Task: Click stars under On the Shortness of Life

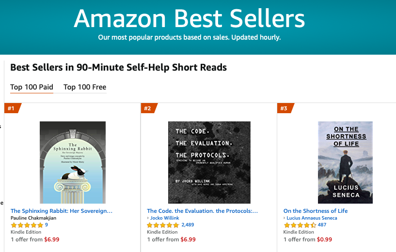Action: pos(300,225)
